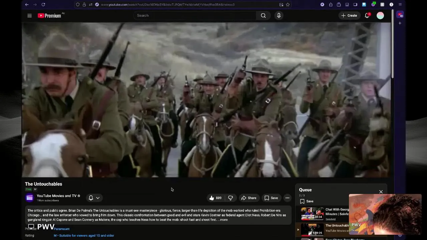
Task: Click the Create button
Action: [349, 15]
